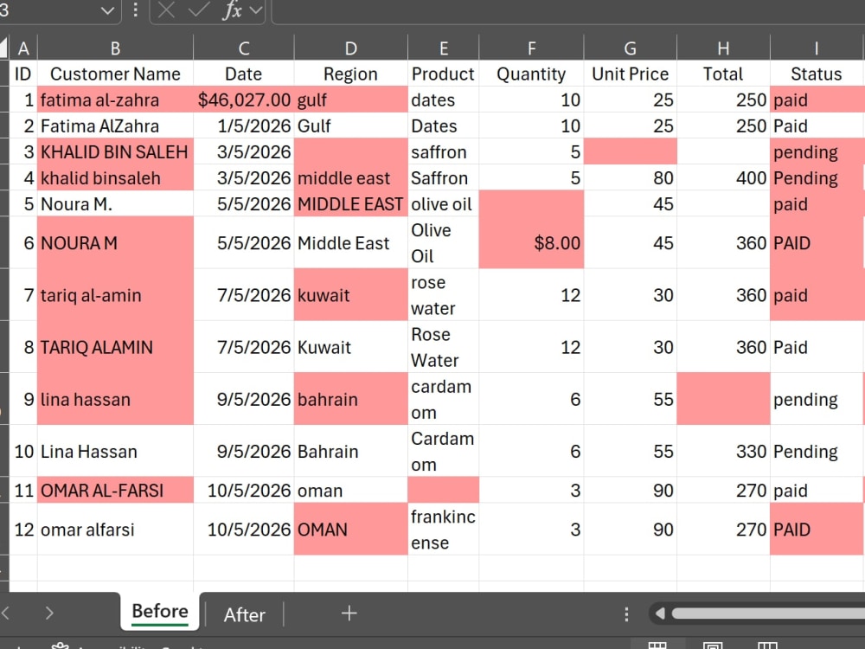Select the ID cell with value 12

23,529
